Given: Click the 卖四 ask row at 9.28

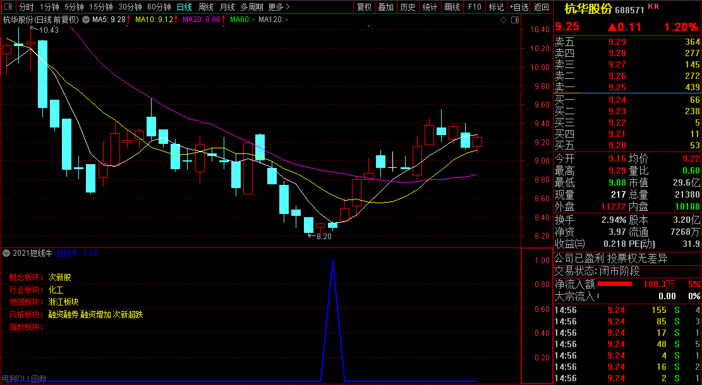Looking at the screenshot, I should (627, 53).
